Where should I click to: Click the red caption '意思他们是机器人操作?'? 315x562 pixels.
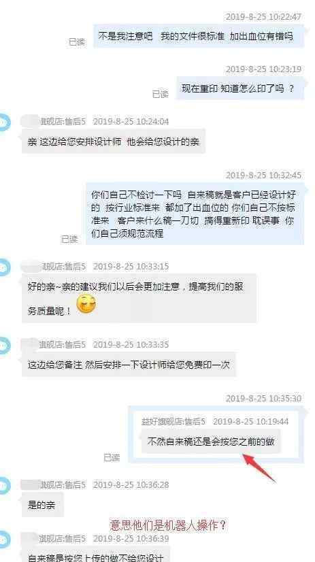(168, 525)
